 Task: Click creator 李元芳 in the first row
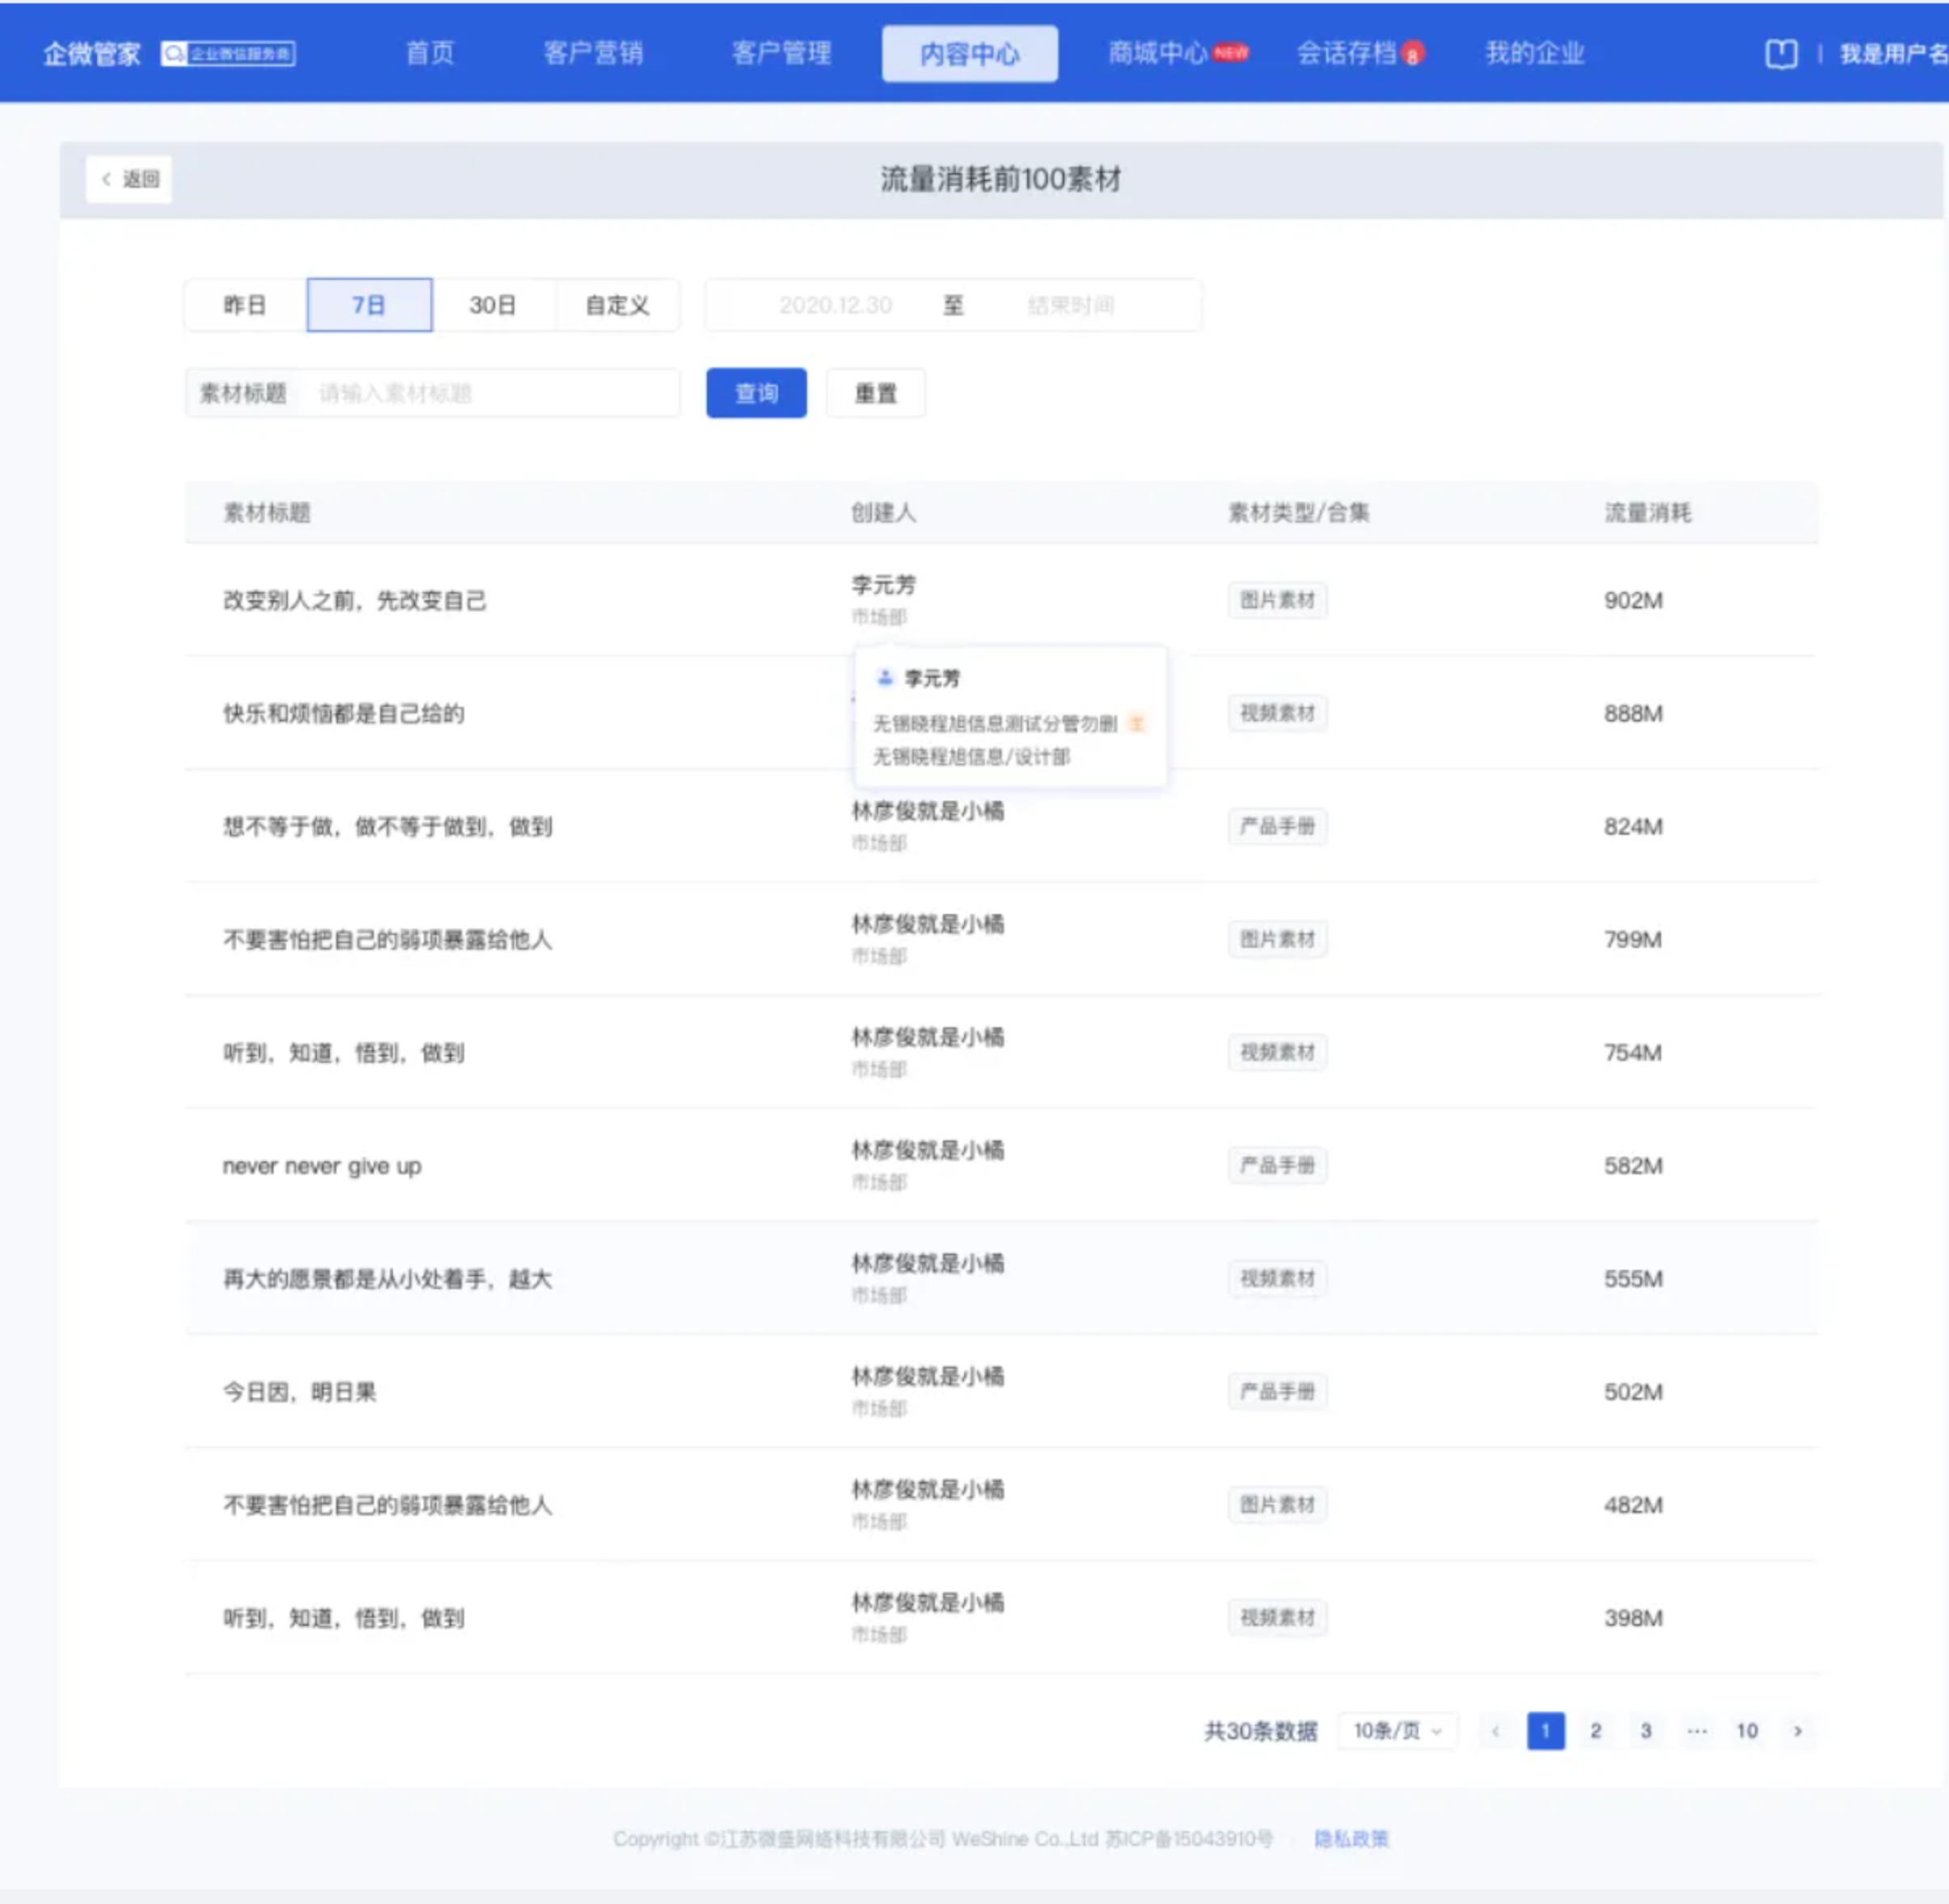pyautogui.click(x=883, y=584)
